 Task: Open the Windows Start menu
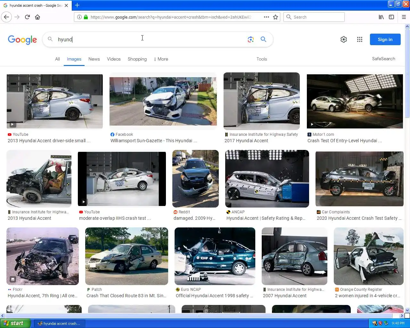pos(15,323)
